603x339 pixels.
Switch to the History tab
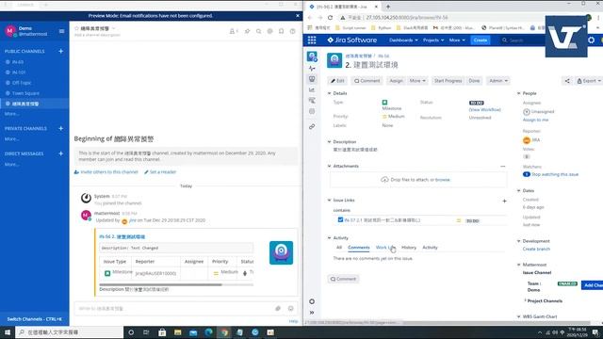pos(409,248)
